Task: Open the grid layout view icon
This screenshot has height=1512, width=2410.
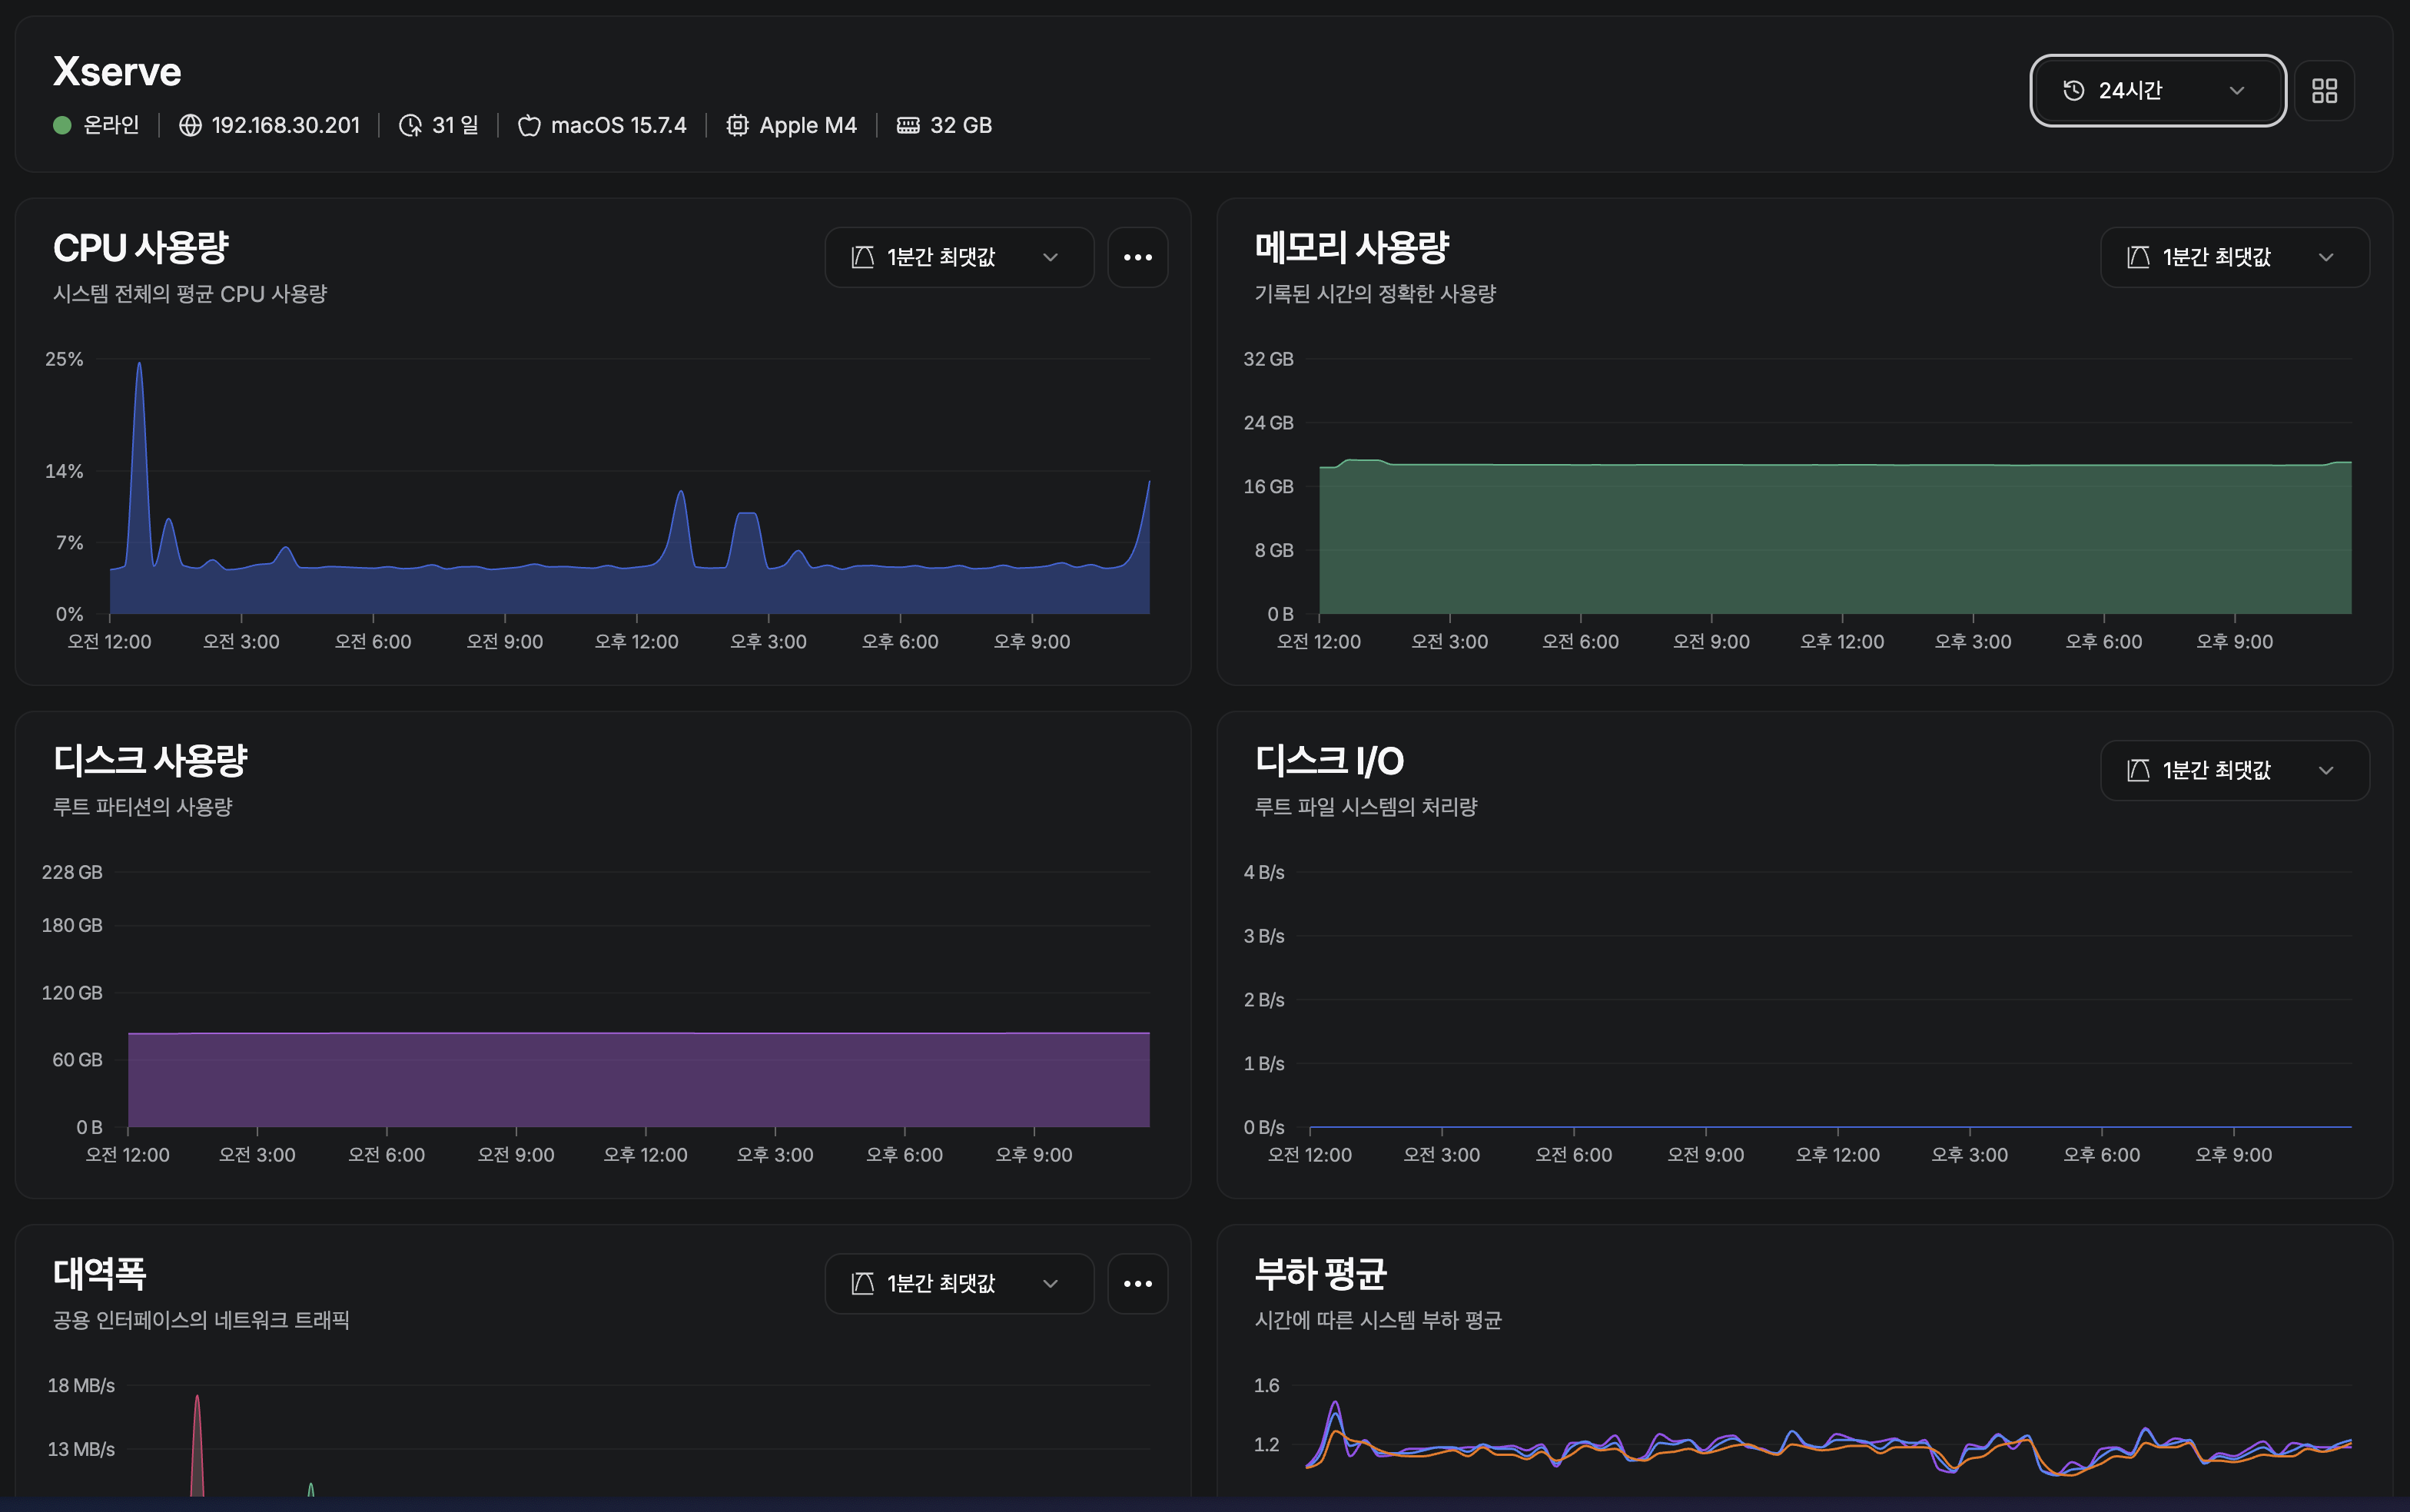Action: point(2324,91)
